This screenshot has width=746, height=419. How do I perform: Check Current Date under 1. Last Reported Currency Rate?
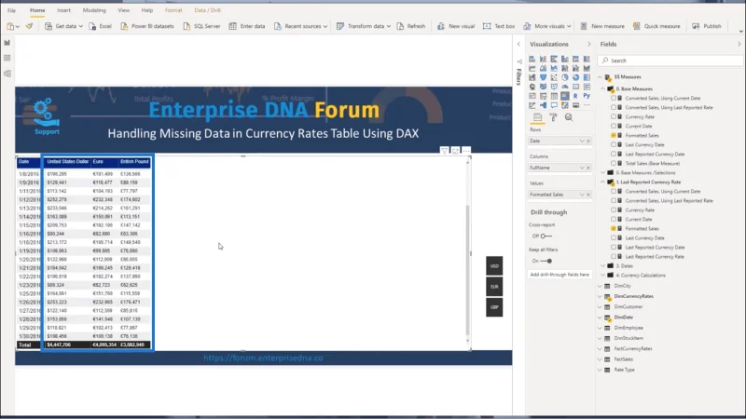614,220
